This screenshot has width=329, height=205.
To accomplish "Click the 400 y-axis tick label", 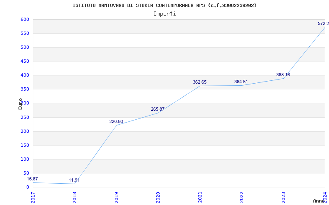I will pyautogui.click(x=25, y=75).
